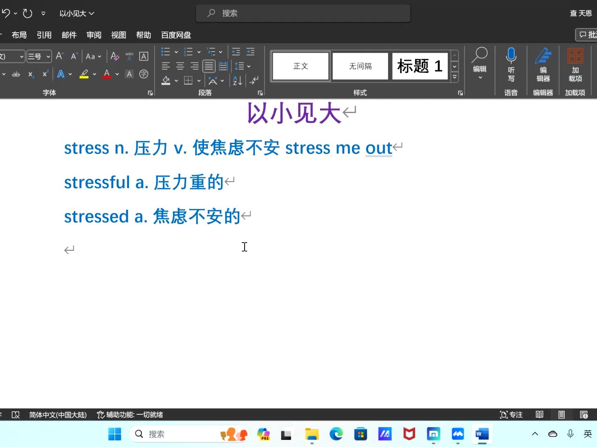Open File Explorer from taskbar
Screen dimensions: 597x447
[312, 434]
